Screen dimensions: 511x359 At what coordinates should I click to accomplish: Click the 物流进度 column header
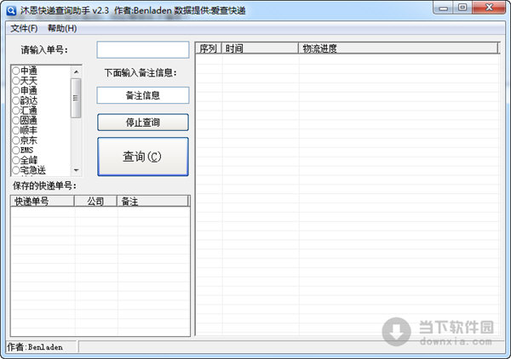point(399,48)
